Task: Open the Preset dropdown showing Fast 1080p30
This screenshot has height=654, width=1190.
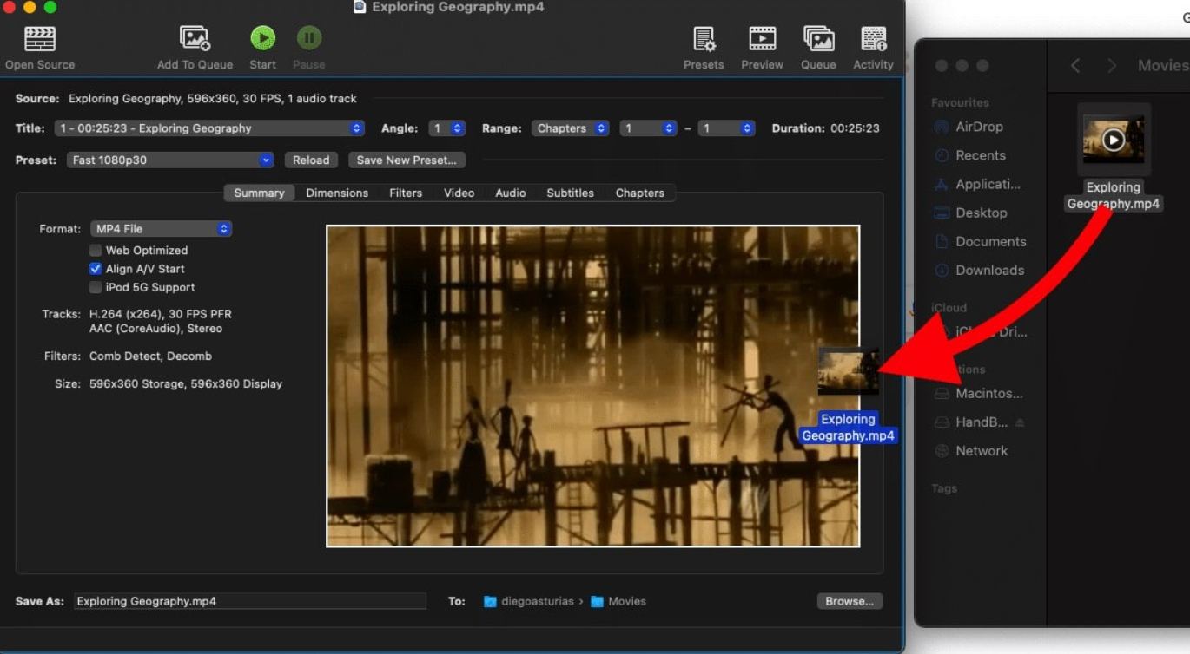Action: 170,160
